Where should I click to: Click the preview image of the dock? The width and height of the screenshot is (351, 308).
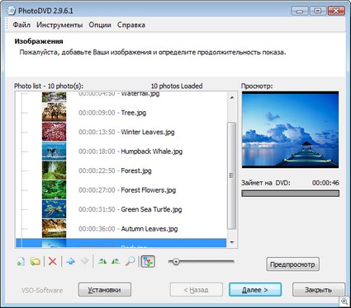coord(290,130)
